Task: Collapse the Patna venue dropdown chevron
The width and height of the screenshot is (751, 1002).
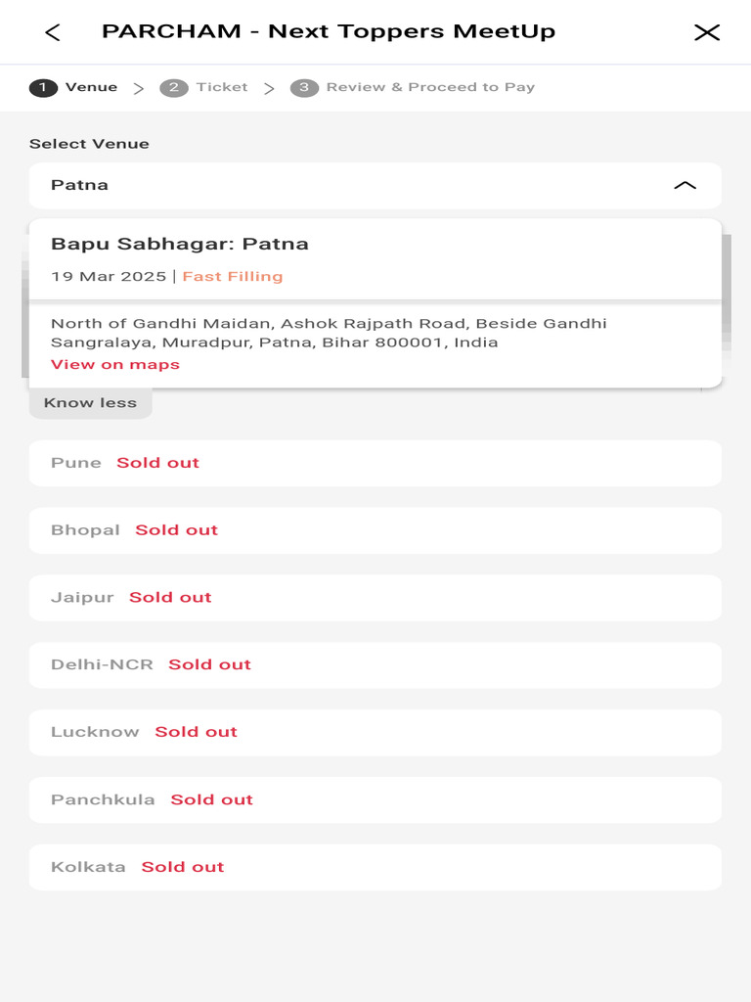Action: click(x=685, y=185)
